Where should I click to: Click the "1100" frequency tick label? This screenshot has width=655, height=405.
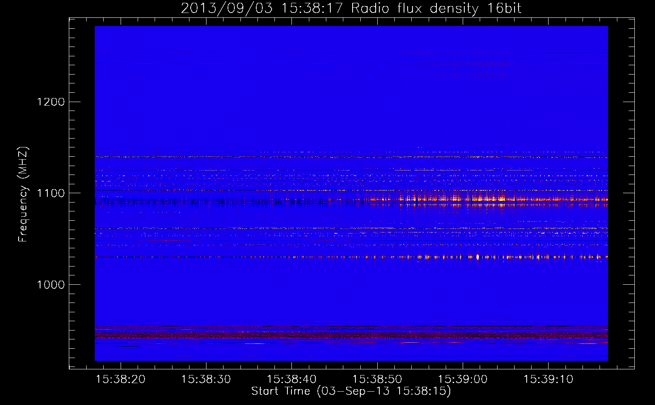pos(51,193)
